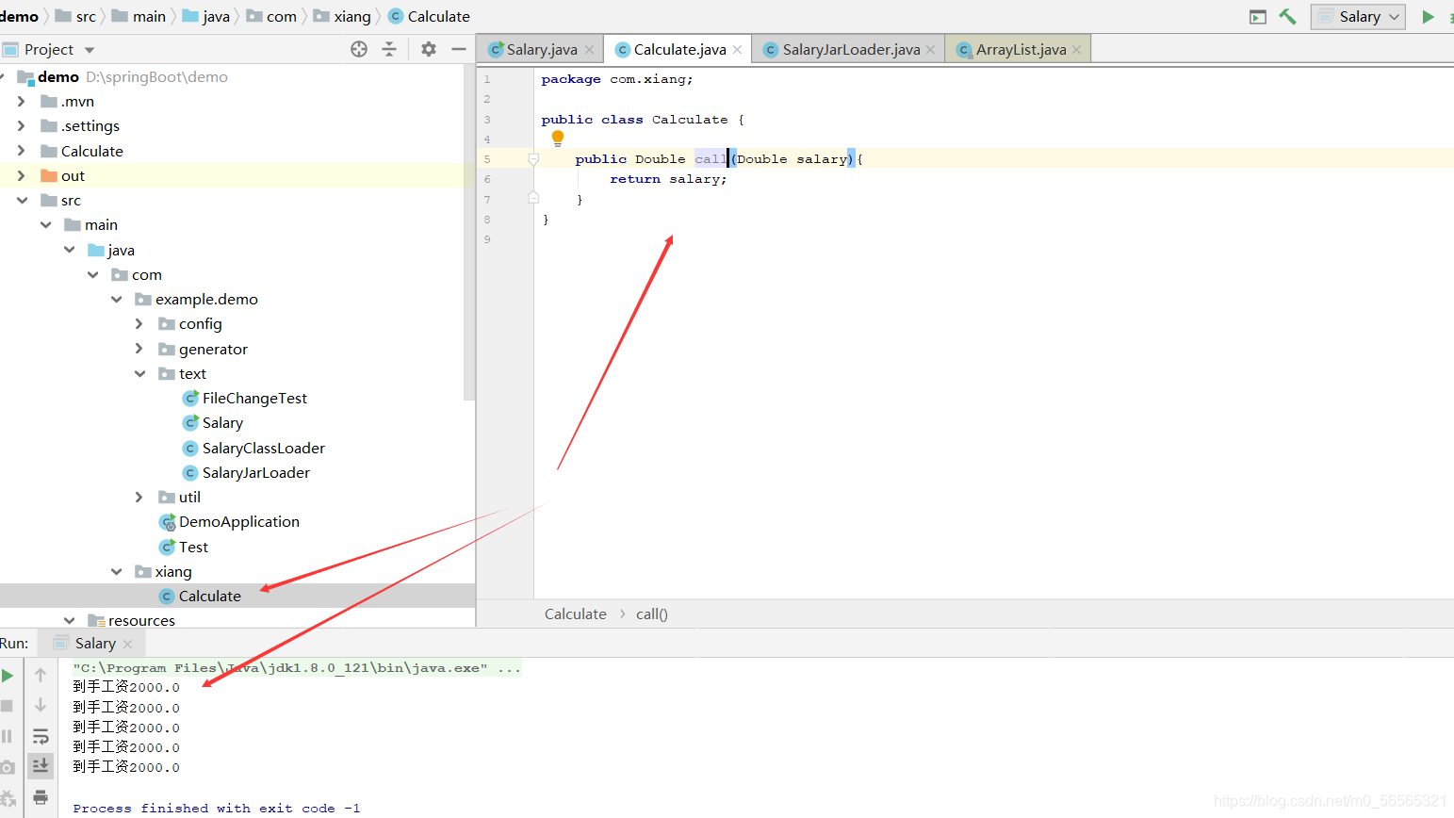This screenshot has width=1454, height=818.
Task: Click the Build hammer icon in toolbar
Action: tap(1288, 16)
